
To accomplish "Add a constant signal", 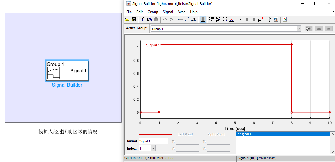I will 180,19.
